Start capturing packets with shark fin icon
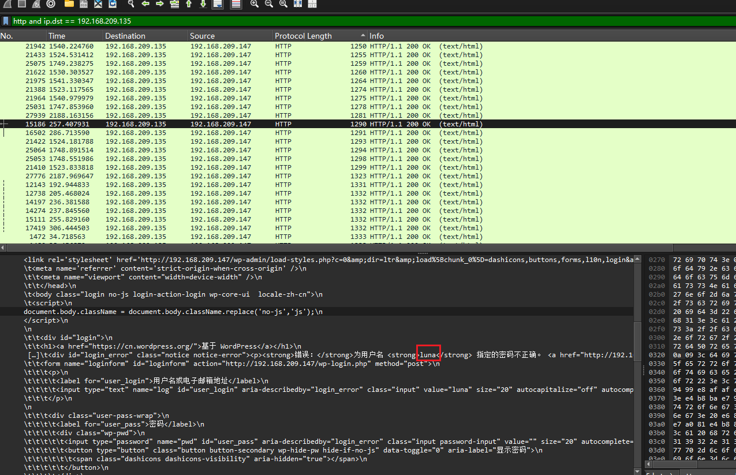The width and height of the screenshot is (736, 475). tap(6, 3)
